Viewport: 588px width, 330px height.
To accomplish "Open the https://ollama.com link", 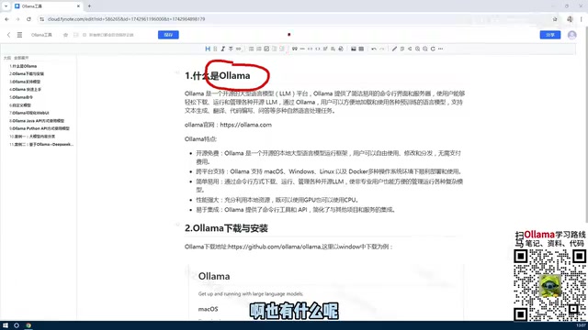I will 245,125.
